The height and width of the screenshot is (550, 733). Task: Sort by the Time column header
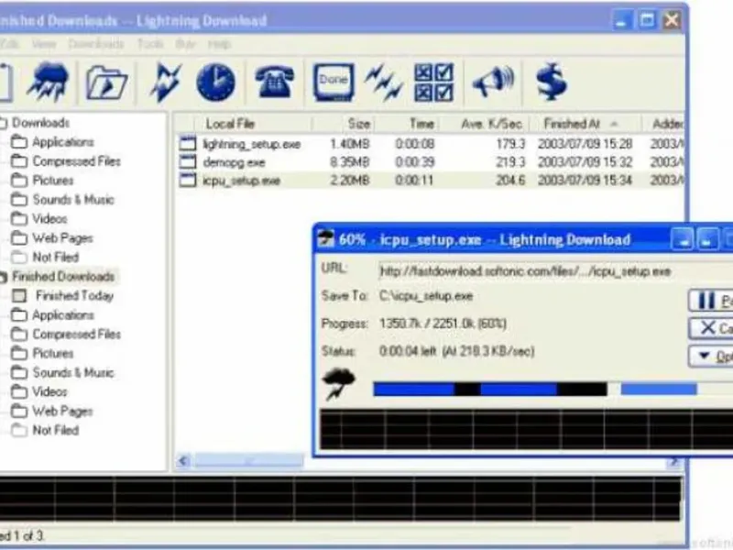(407, 124)
